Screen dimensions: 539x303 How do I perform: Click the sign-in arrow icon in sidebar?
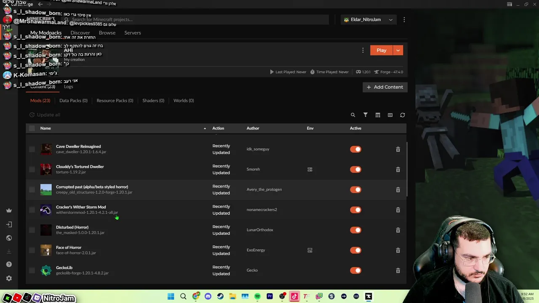coord(9,224)
